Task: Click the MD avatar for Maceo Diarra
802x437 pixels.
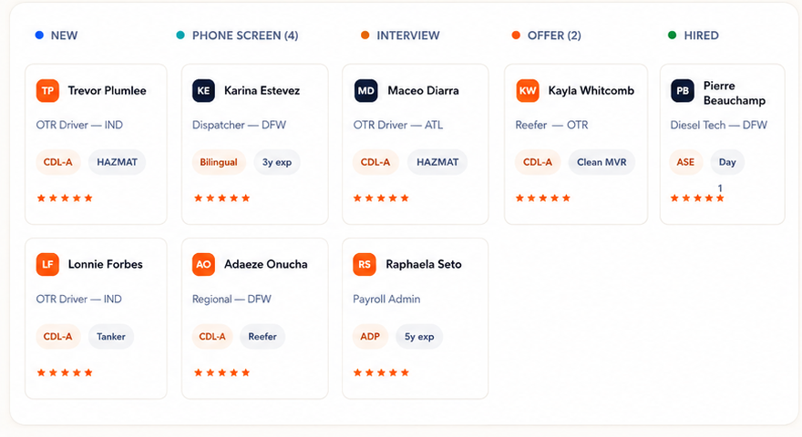Action: tap(365, 91)
